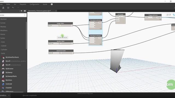Open the Editar menu
This screenshot has height=98, width=175.
click(8, 4)
